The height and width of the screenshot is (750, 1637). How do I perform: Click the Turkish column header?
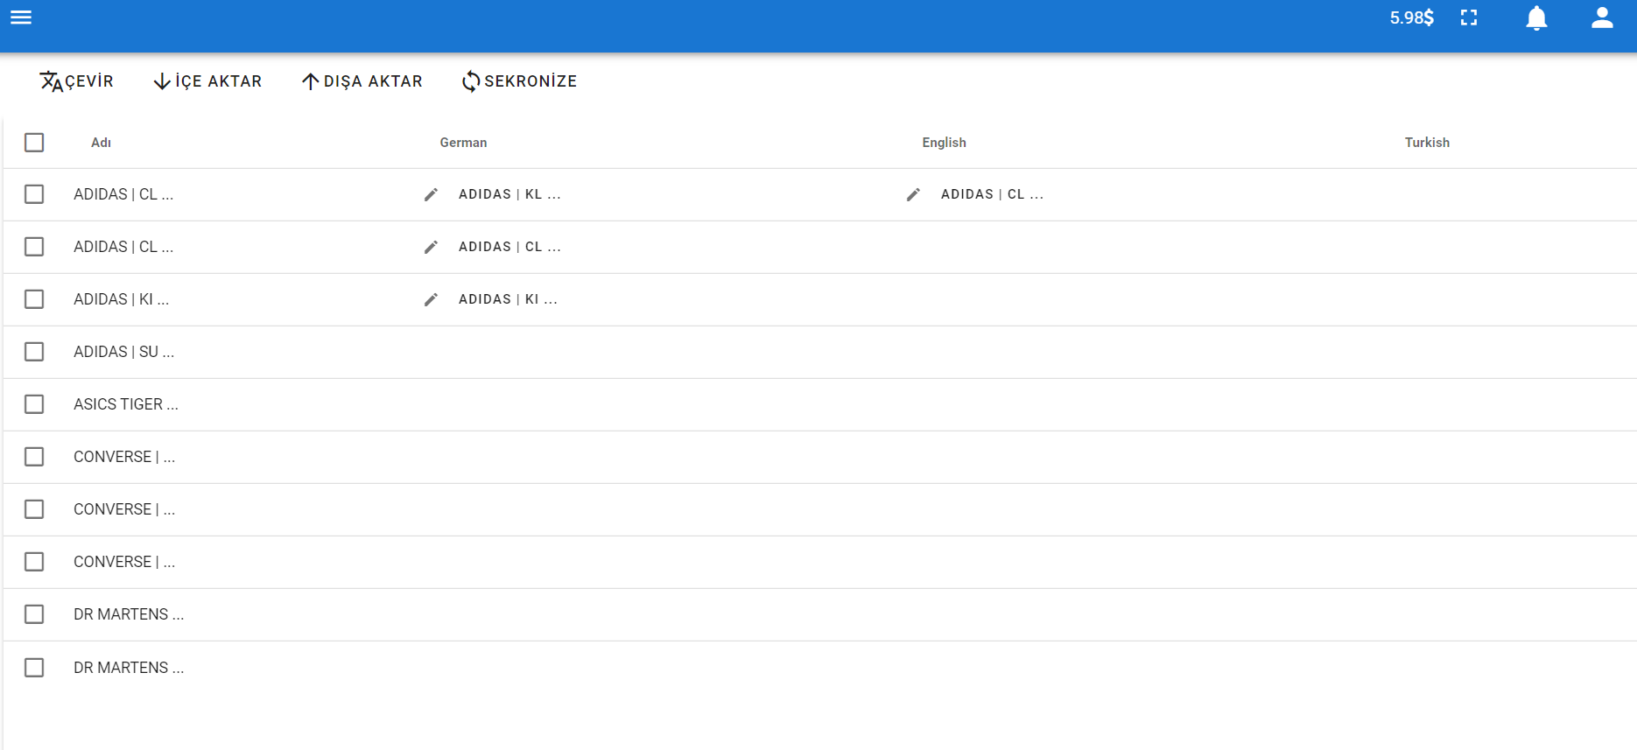[1427, 143]
